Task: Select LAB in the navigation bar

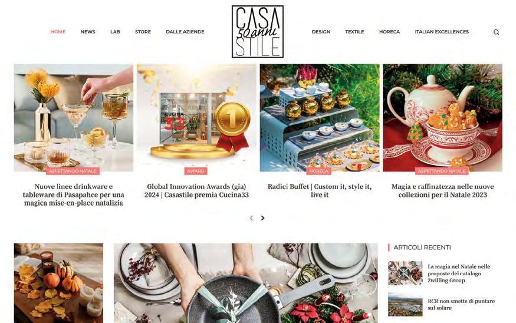Action: 115,32
